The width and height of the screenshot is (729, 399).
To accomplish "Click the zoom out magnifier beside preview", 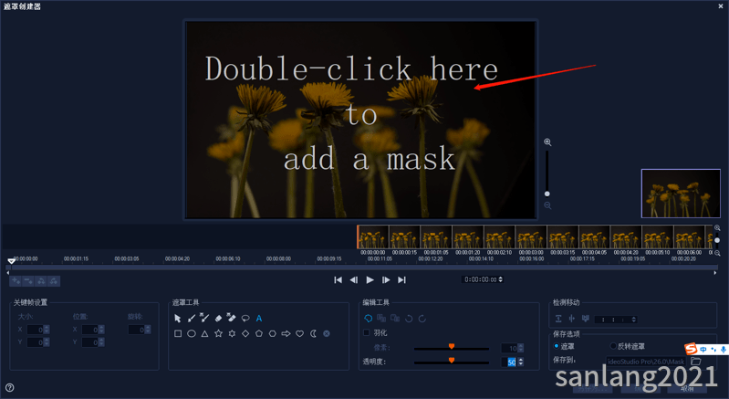I will tap(547, 205).
